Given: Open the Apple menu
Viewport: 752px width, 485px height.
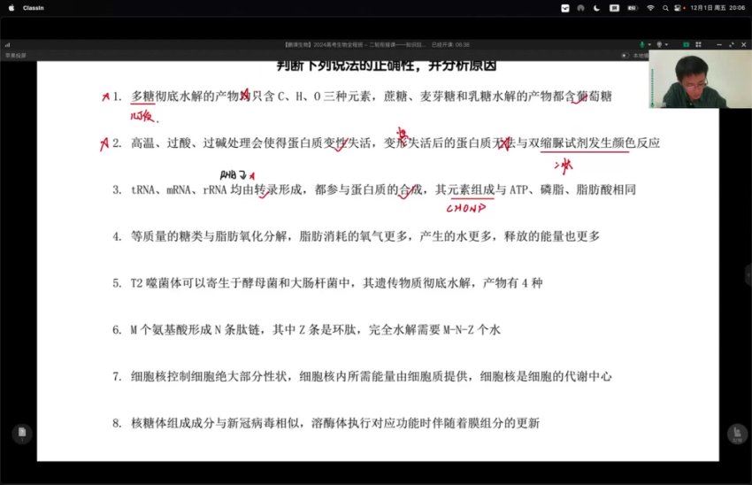Looking at the screenshot, I should point(12,8).
